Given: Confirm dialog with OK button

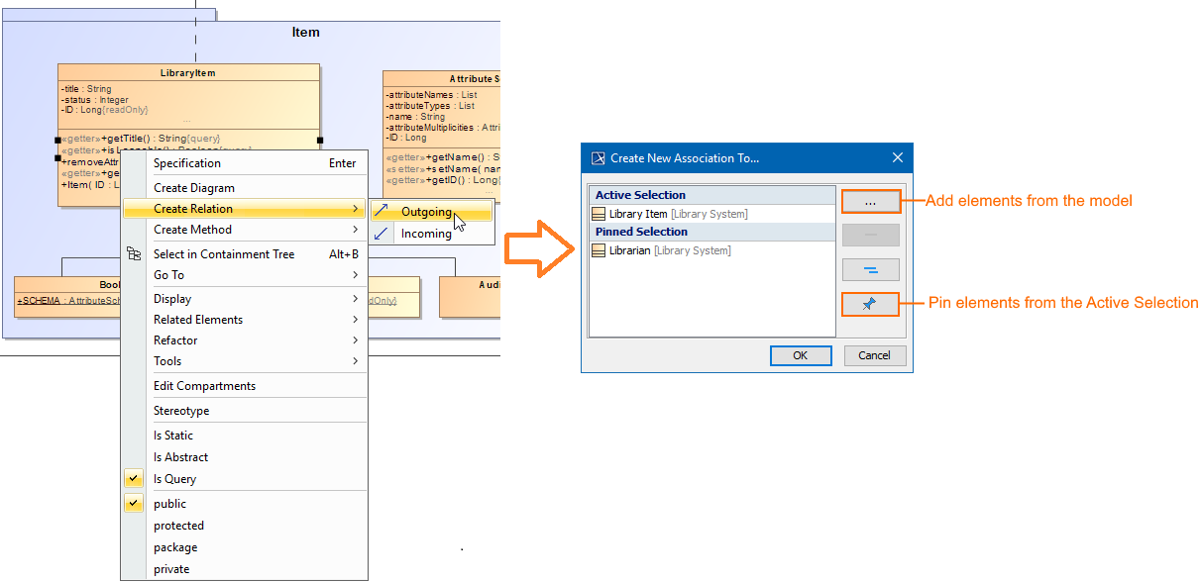Looking at the screenshot, I should [800, 355].
